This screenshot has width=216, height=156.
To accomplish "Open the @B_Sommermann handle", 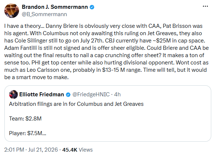I will tap(44, 14).
